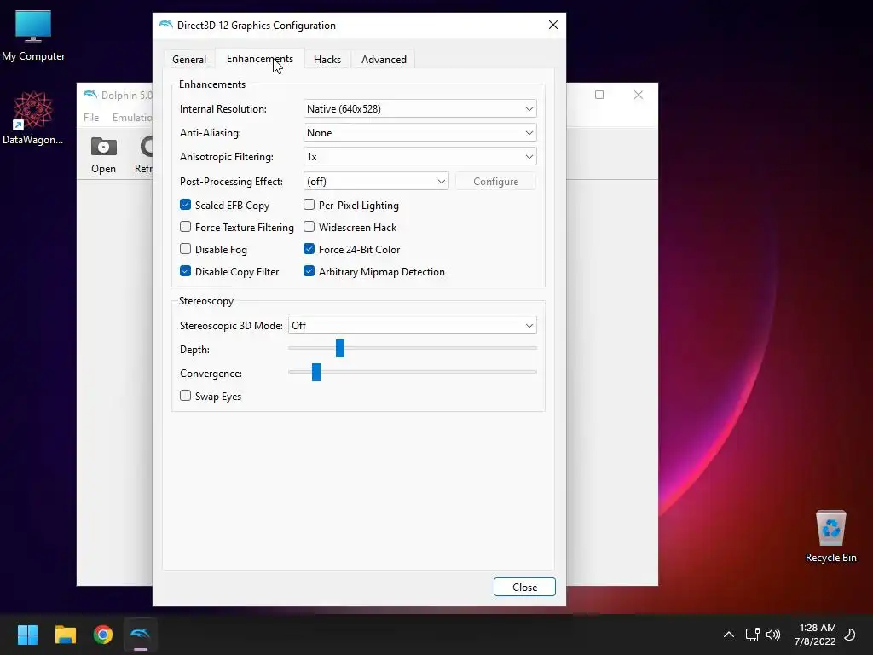
Task: Open the Anti-Aliasing dropdown
Action: 419,132
